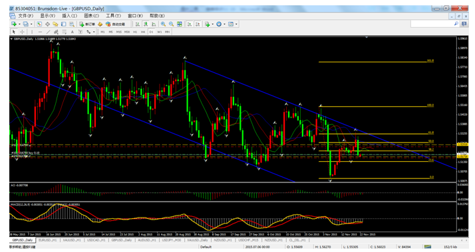Switch chart to bar chart icon

click(138, 24)
